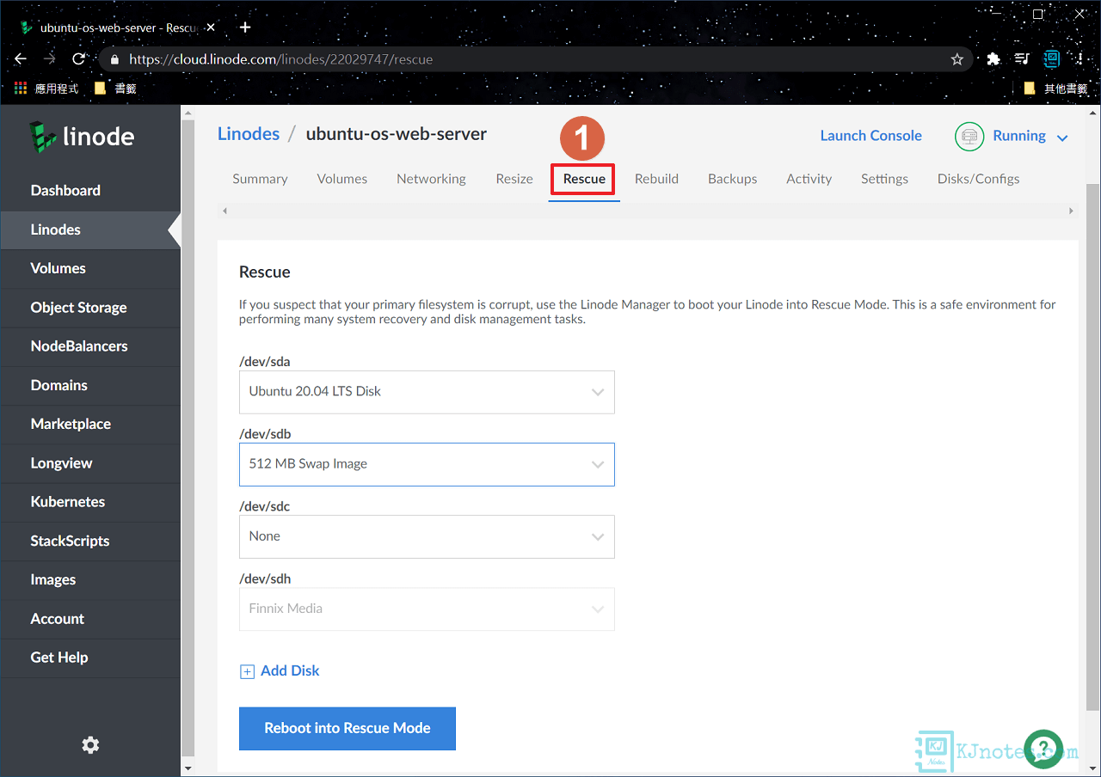Viewport: 1101px width, 777px height.
Task: Expand the Running power status dropdown
Action: coord(1061,138)
